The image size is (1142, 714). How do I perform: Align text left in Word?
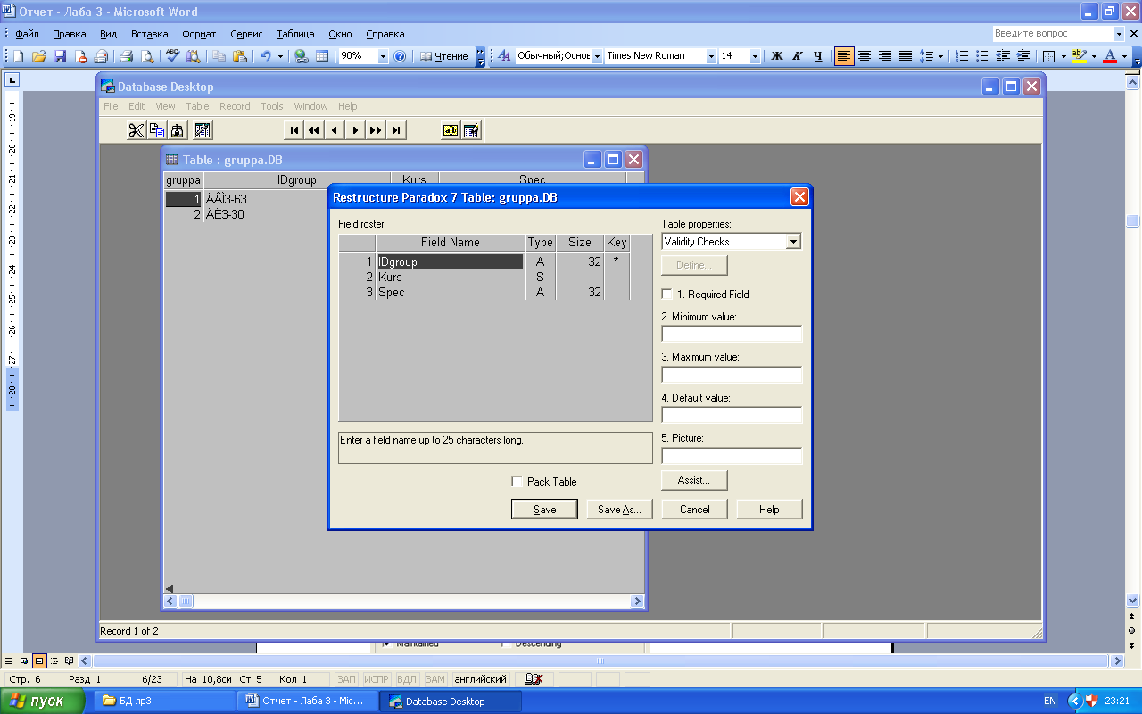point(844,56)
